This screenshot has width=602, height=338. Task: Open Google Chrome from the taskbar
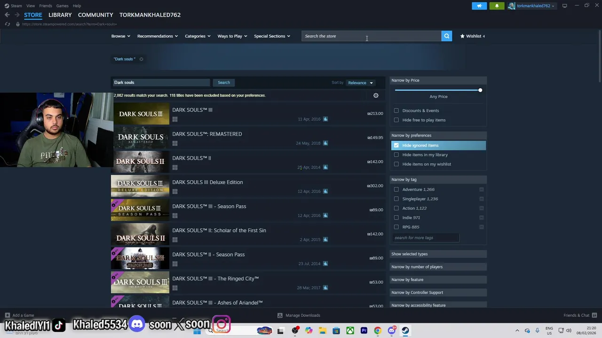(378, 330)
